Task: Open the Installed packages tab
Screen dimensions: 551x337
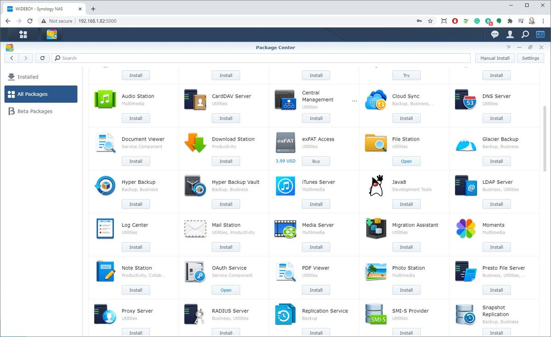Action: pyautogui.click(x=41, y=77)
